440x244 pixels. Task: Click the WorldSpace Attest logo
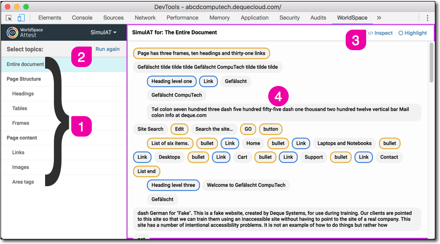pos(25,32)
